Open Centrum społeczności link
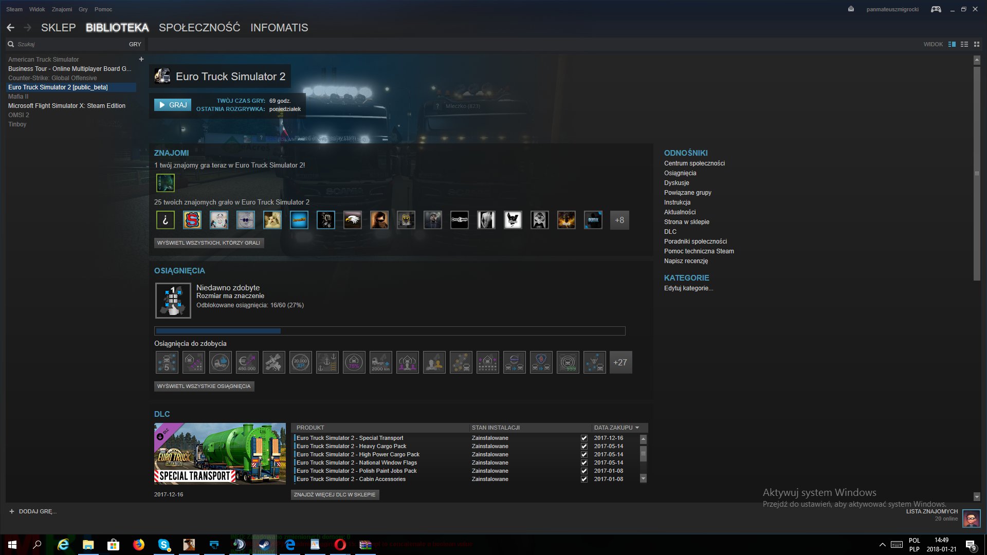Screen dimensions: 987x555 coord(694,163)
